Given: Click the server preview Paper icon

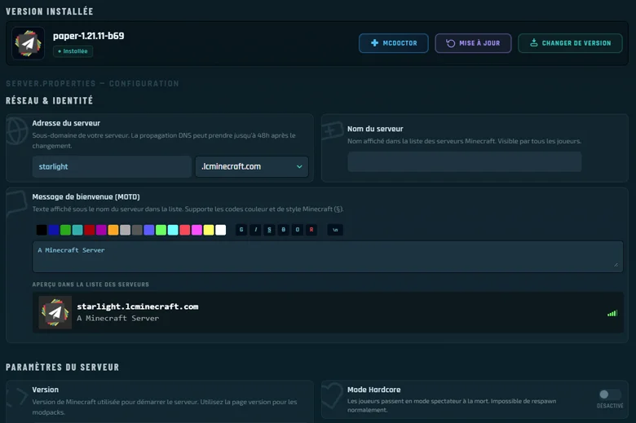Looking at the screenshot, I should point(55,312).
